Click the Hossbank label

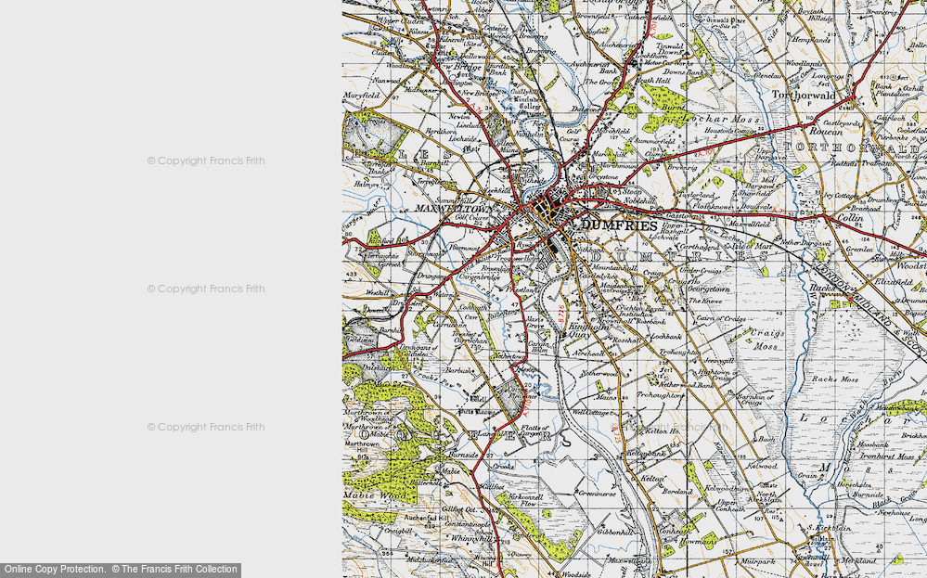[872, 443]
